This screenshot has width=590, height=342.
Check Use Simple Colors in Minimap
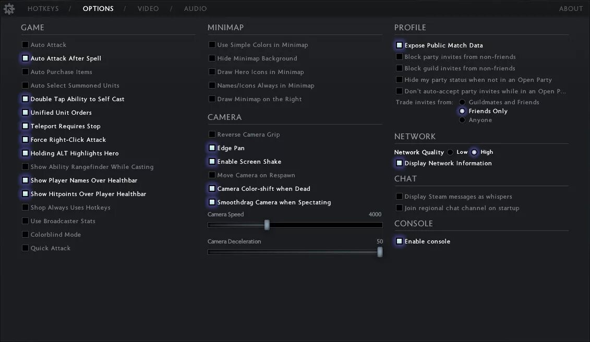[x=212, y=45]
